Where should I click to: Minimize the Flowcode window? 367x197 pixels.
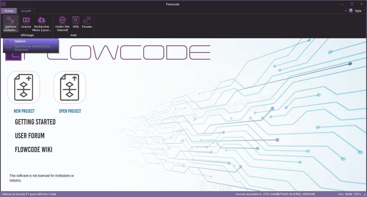343,4
